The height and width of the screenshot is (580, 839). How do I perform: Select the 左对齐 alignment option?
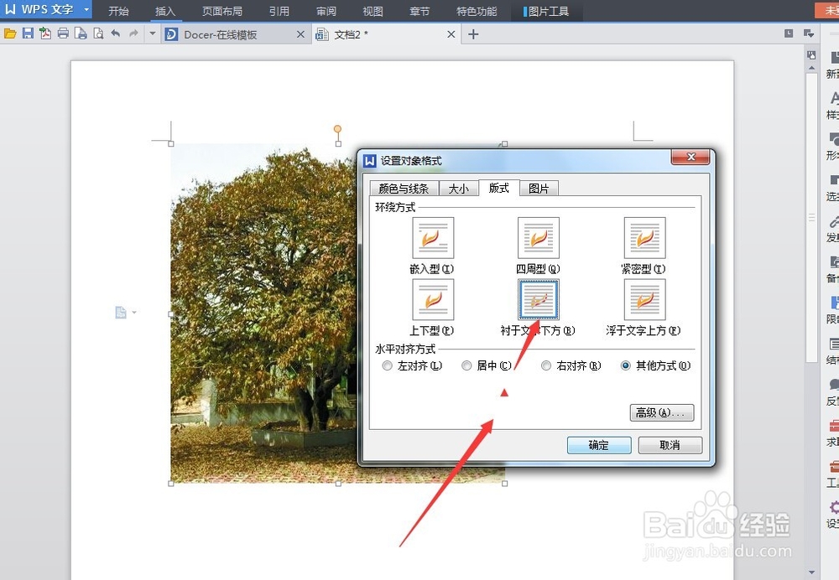(x=387, y=365)
